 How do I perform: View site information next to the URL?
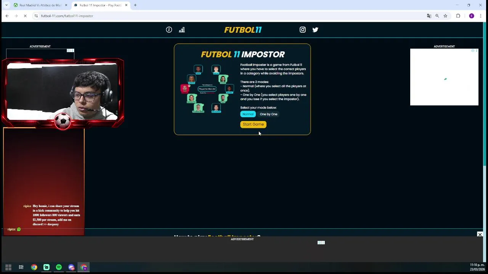pos(36,16)
